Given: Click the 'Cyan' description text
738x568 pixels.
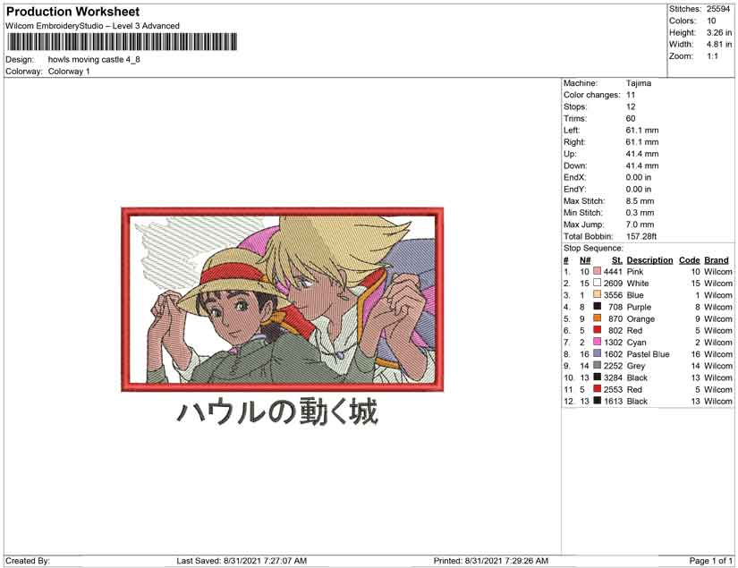Looking at the screenshot, I should click(636, 342).
